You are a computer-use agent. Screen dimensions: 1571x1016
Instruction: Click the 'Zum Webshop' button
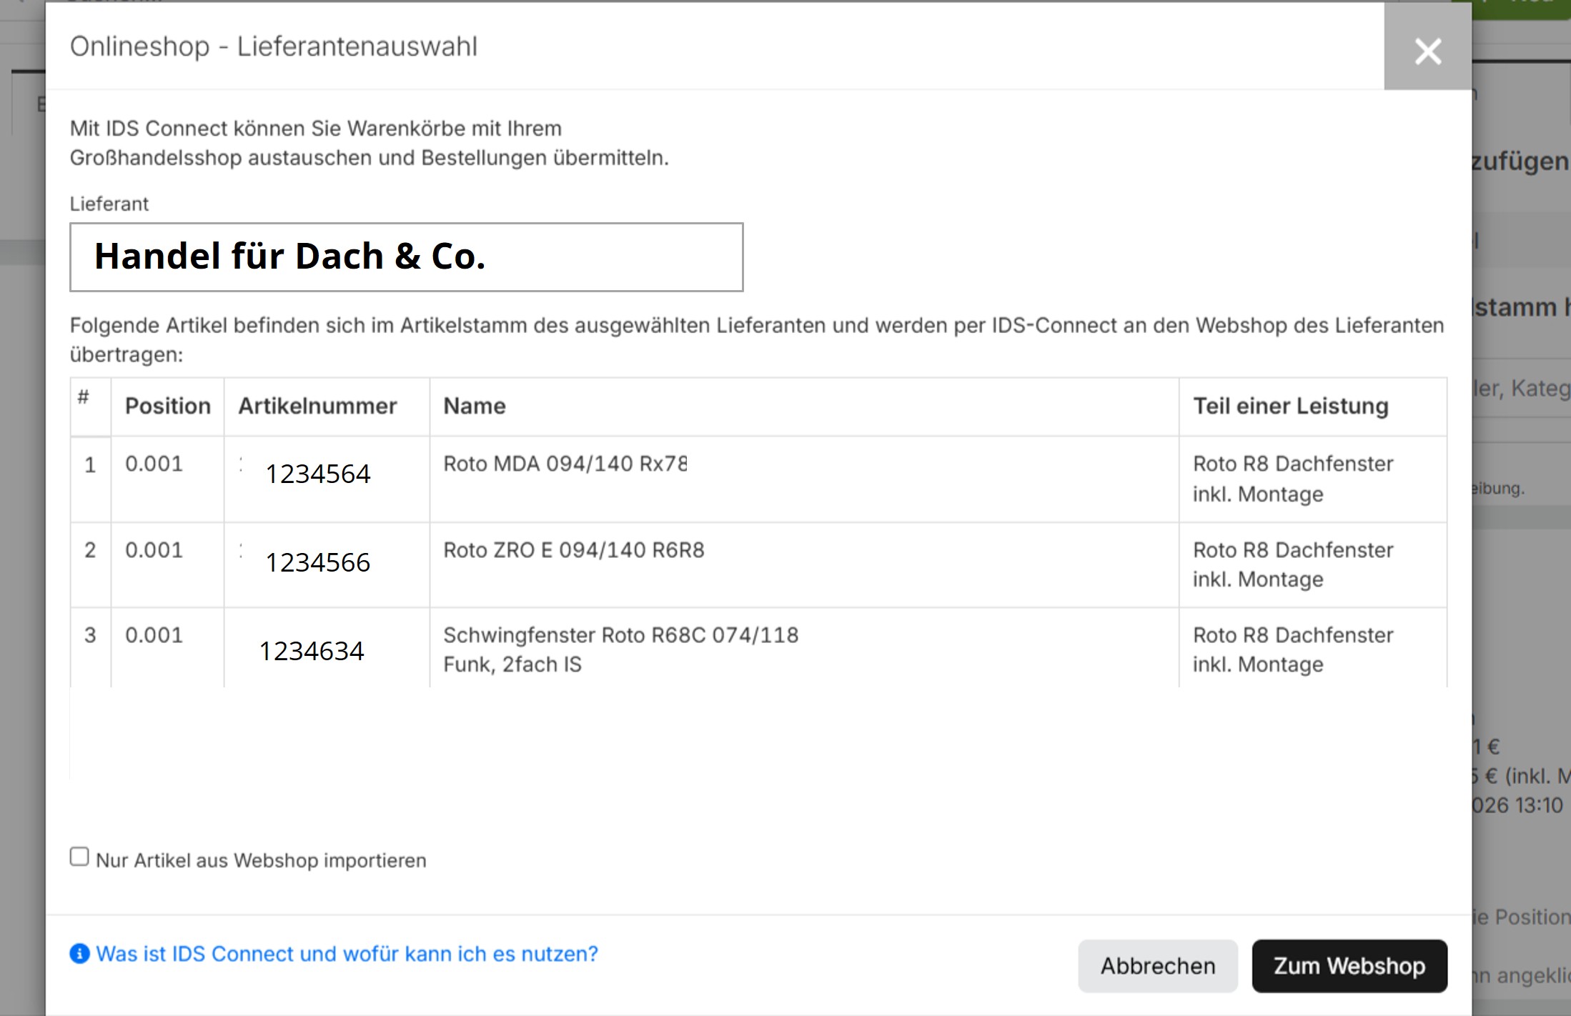point(1349,966)
